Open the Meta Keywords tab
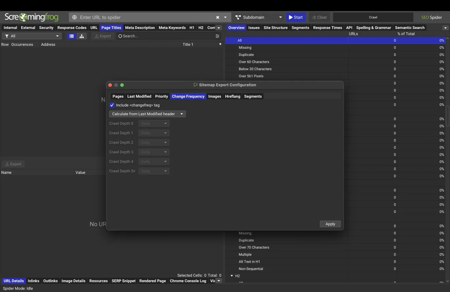This screenshot has height=292, width=450. pyautogui.click(x=172, y=28)
